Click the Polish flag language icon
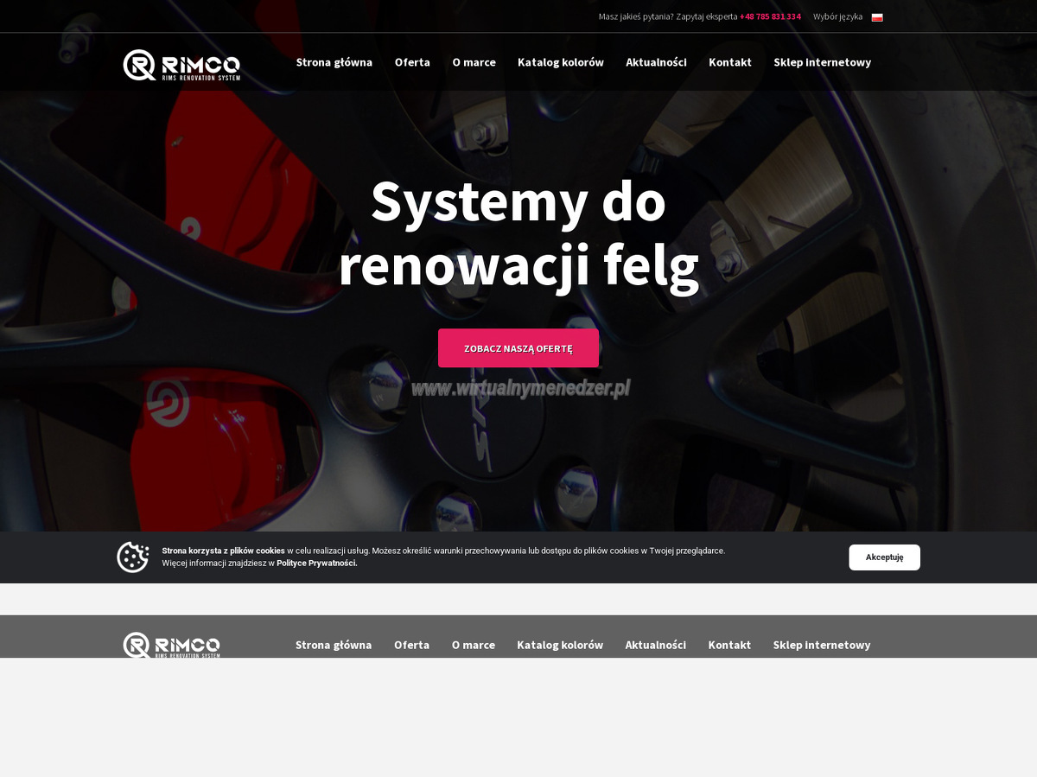The image size is (1037, 777). [877, 17]
